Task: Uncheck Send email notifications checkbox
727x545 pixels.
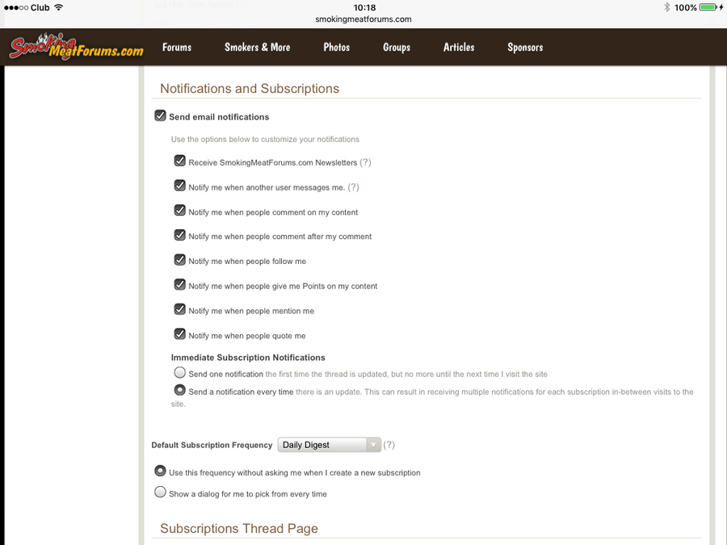Action: coord(161,116)
